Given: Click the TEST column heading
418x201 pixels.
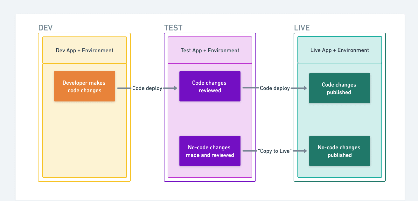Looking at the screenshot, I should [x=173, y=28].
